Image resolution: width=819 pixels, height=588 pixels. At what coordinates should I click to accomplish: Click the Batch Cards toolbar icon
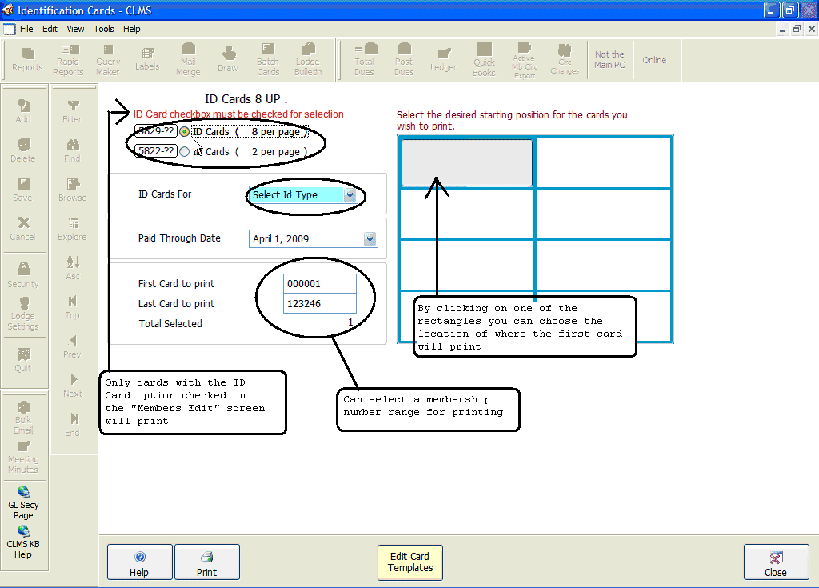point(268,60)
